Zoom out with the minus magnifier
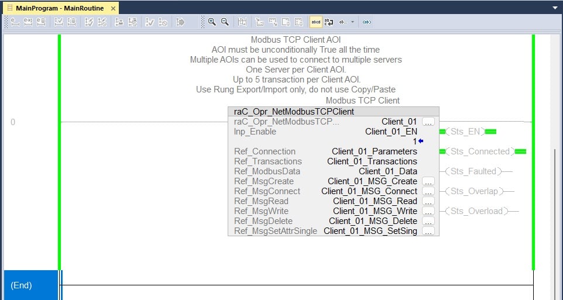 [225, 22]
